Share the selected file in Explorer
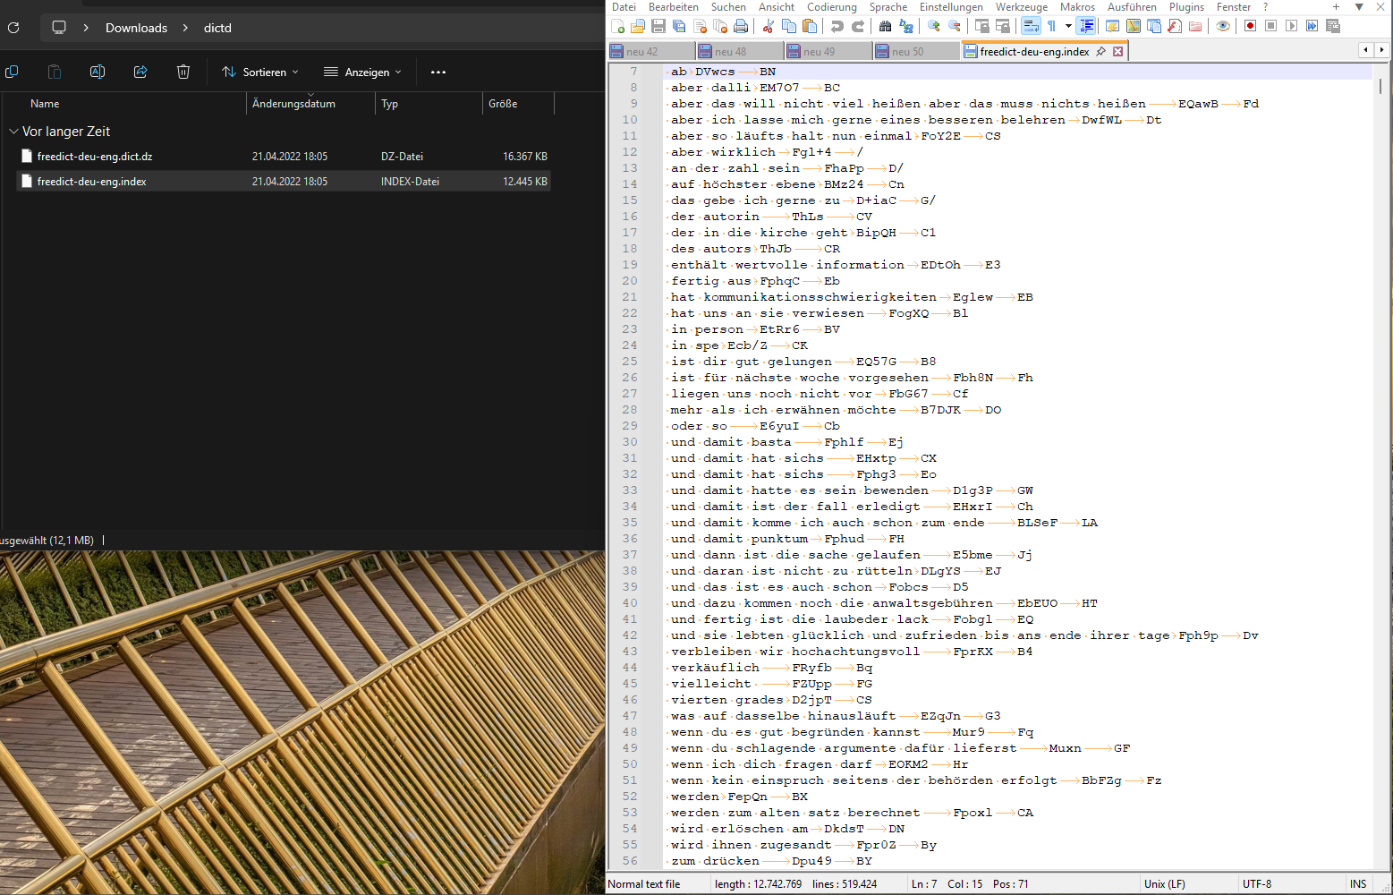Viewport: 1393px width, 895px height. pyautogui.click(x=140, y=72)
